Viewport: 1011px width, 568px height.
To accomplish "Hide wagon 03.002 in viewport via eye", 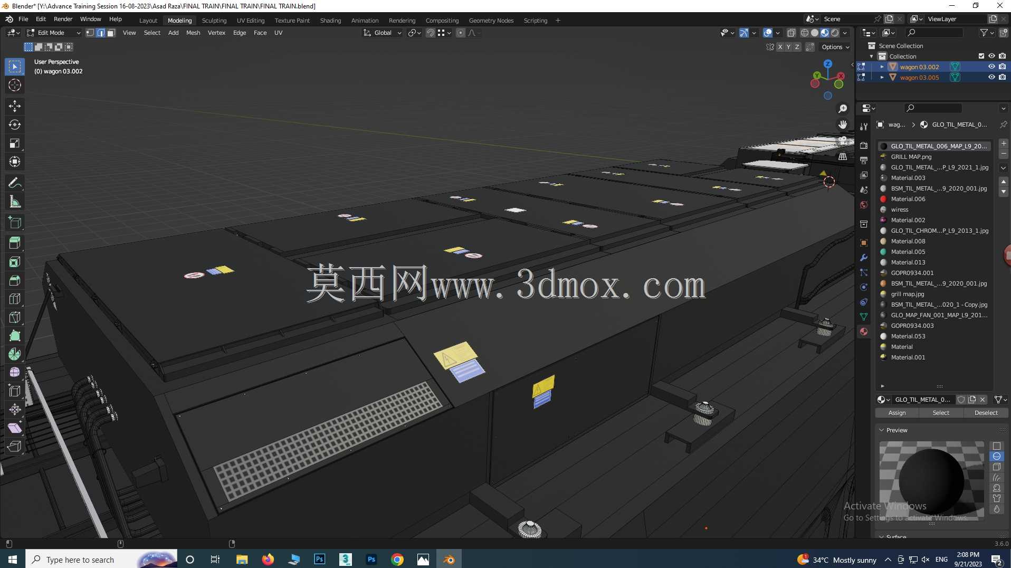I will 991,67.
